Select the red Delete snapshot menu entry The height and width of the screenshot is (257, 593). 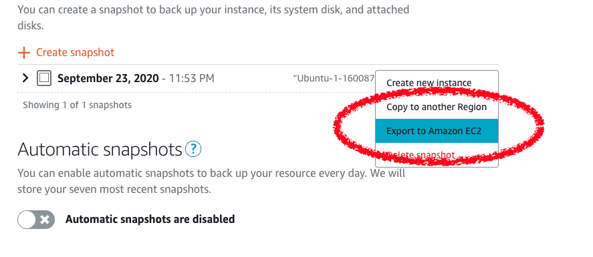click(420, 155)
